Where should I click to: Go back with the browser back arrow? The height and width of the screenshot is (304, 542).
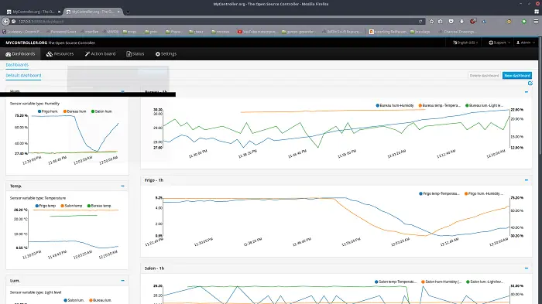[x=6, y=22]
